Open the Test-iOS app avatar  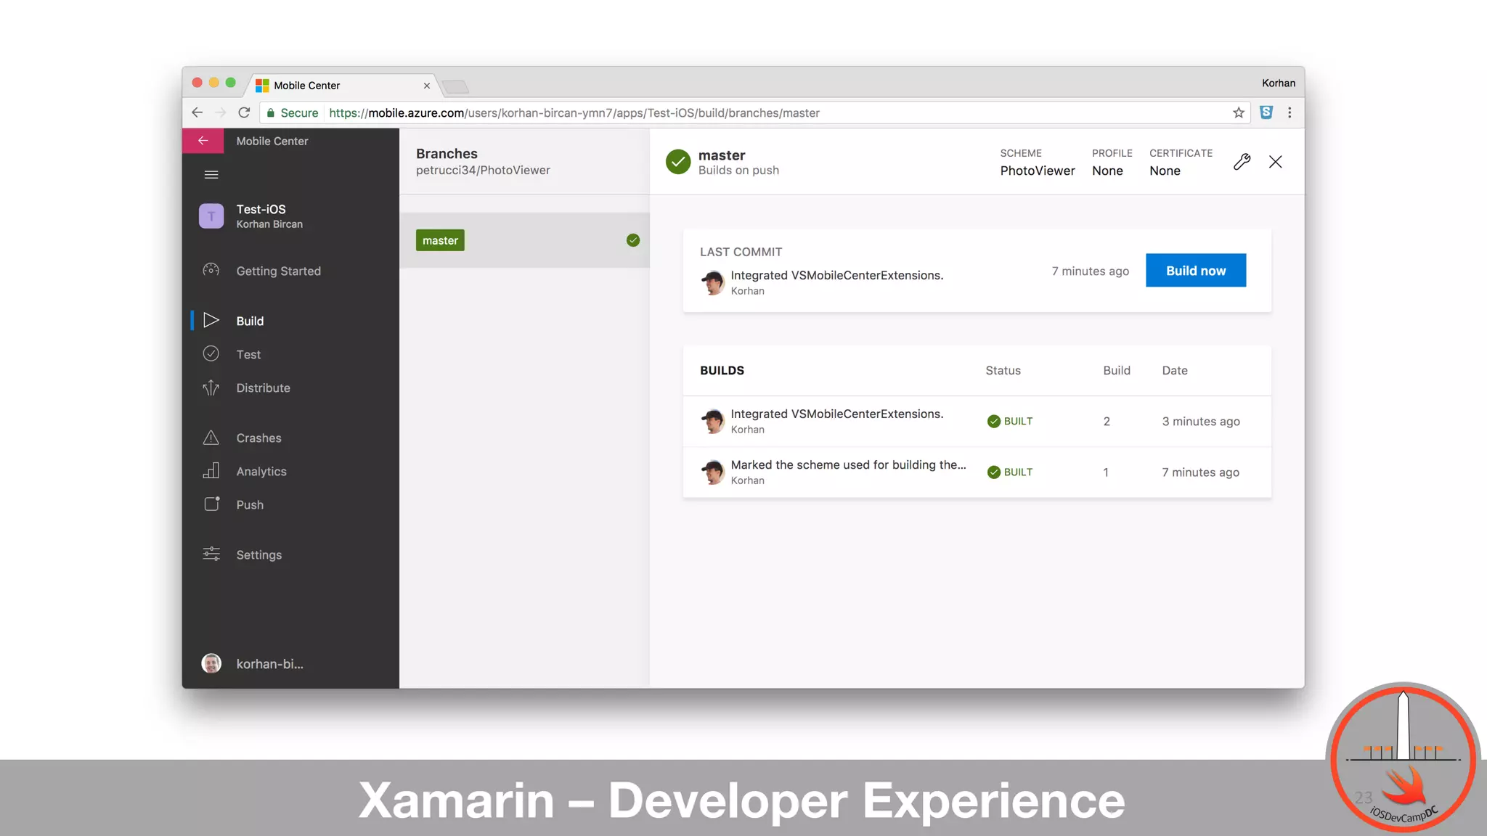(211, 216)
